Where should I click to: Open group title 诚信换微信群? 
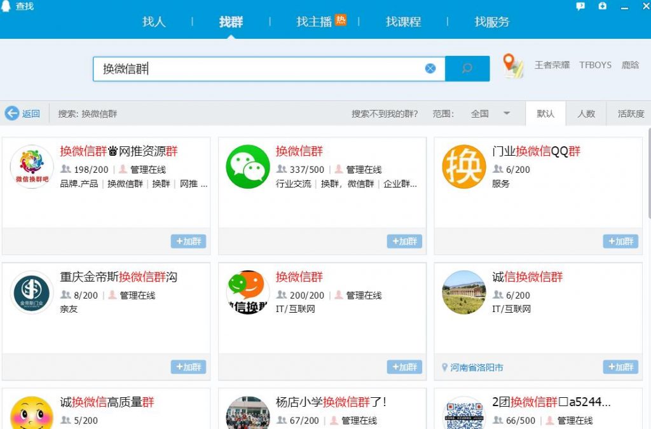click(x=527, y=276)
